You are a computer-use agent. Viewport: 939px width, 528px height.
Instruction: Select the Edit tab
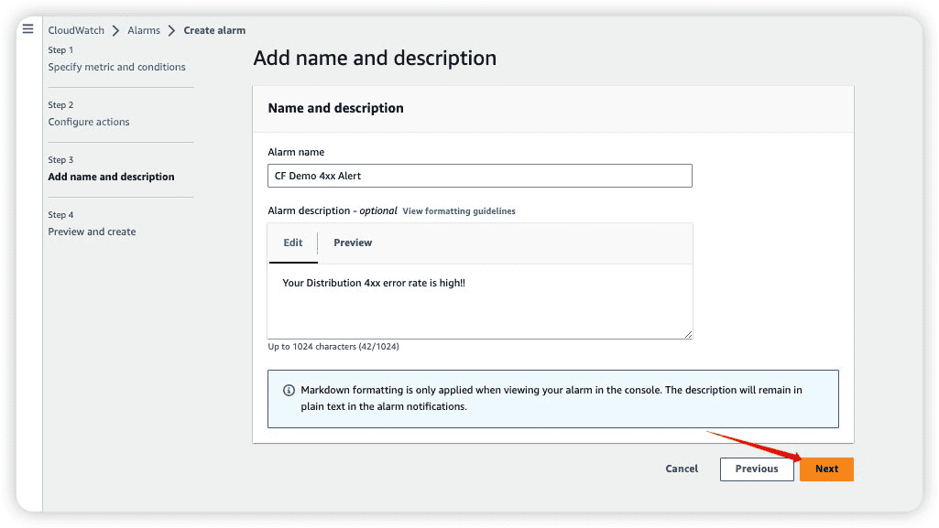tap(293, 242)
